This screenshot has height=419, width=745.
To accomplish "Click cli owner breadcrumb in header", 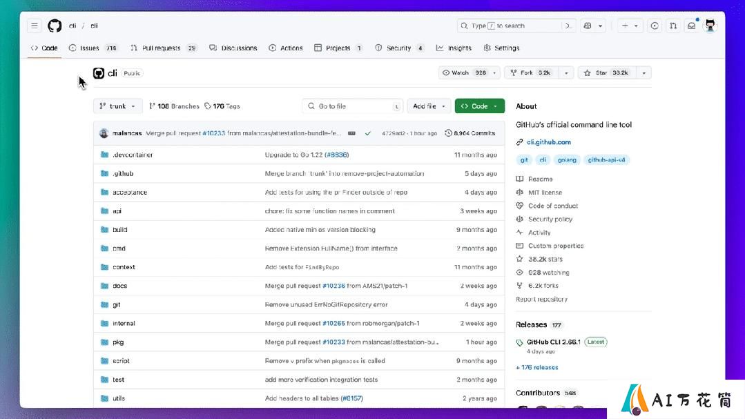I will pos(72,26).
